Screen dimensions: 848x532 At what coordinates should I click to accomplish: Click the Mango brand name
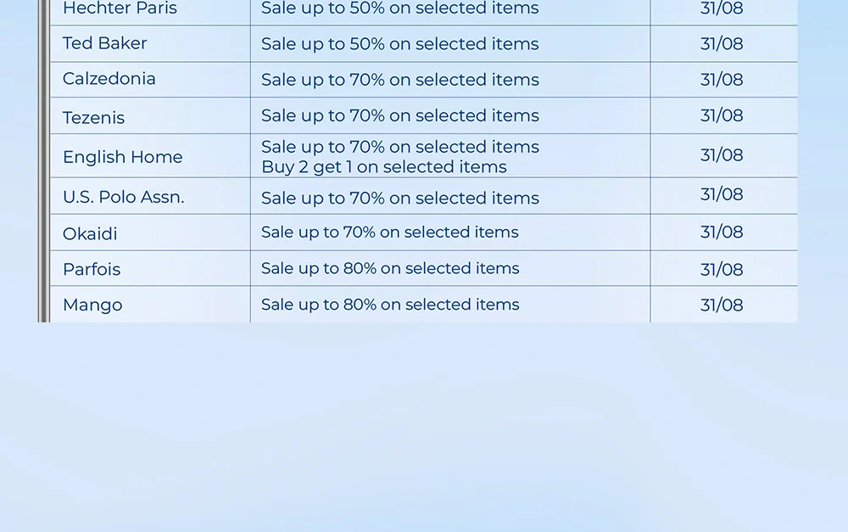tap(92, 305)
